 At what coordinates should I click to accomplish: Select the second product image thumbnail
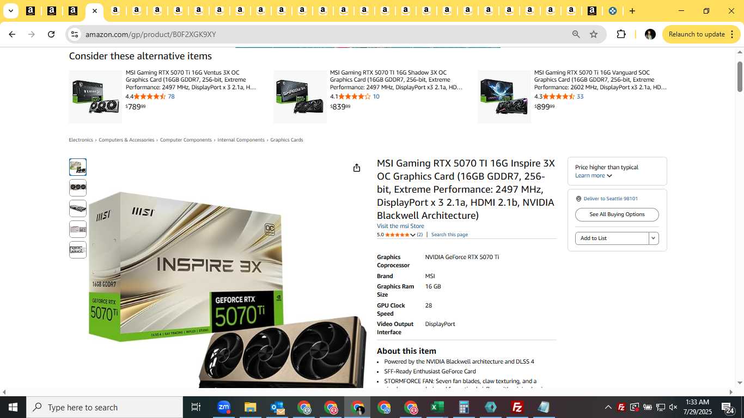[78, 187]
